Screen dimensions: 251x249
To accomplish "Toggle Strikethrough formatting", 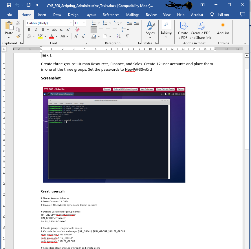I will click(54, 30).
